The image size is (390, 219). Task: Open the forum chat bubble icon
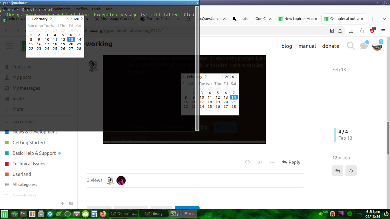[x=364, y=46]
